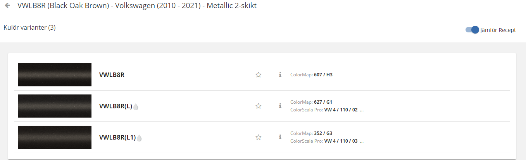The width and height of the screenshot is (526, 160).
Task: Click droplet icon beside VWLB8R(L)
Action: click(x=136, y=107)
